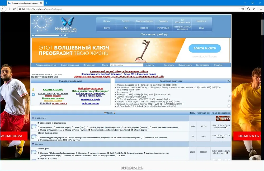This screenshot has width=264, height=171.
Task: Mute the radio player speaker icon
Action: pyautogui.click(x=65, y=35)
